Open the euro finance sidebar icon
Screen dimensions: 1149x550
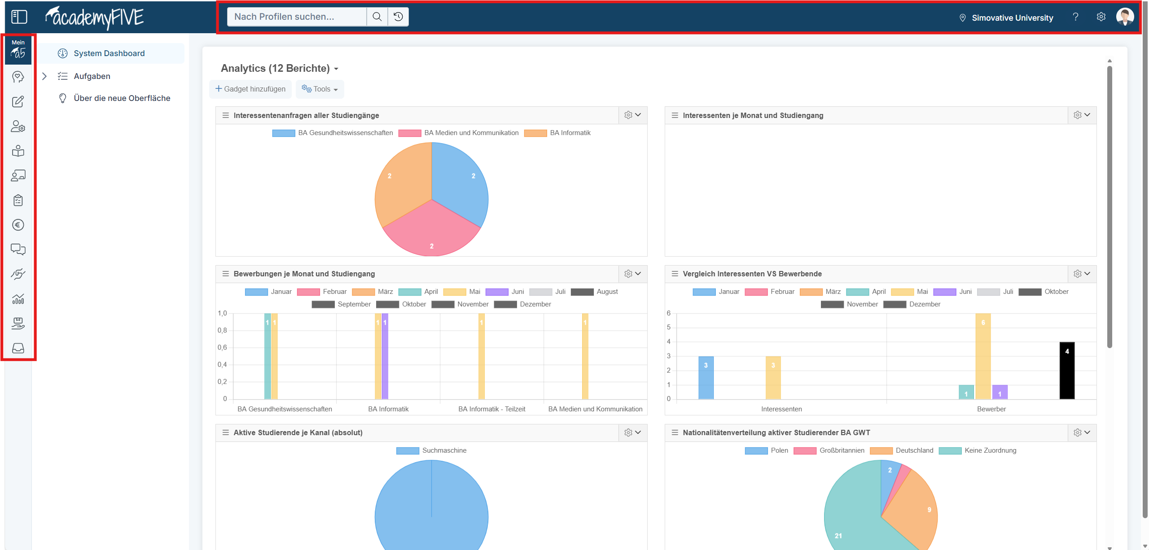[x=18, y=225]
